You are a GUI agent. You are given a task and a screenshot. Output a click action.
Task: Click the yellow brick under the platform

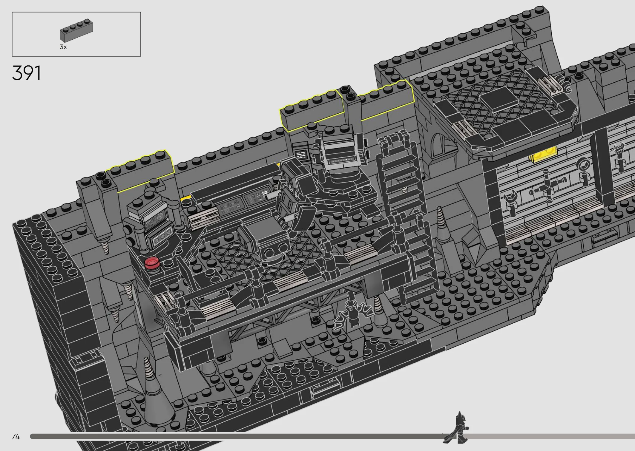pos(543,155)
